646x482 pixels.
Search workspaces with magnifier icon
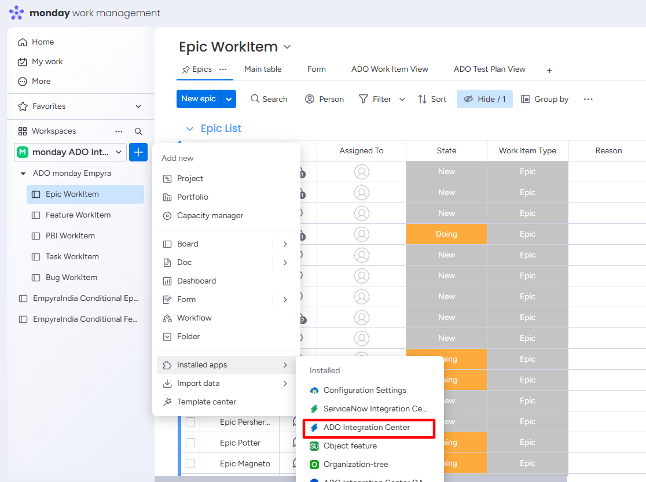[138, 131]
